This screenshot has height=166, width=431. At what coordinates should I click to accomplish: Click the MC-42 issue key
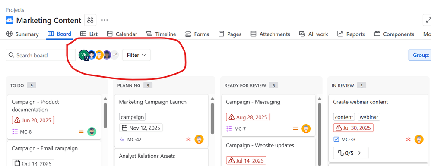pos(134,139)
